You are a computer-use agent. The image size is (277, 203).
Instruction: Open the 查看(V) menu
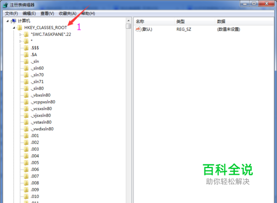(x=47, y=13)
